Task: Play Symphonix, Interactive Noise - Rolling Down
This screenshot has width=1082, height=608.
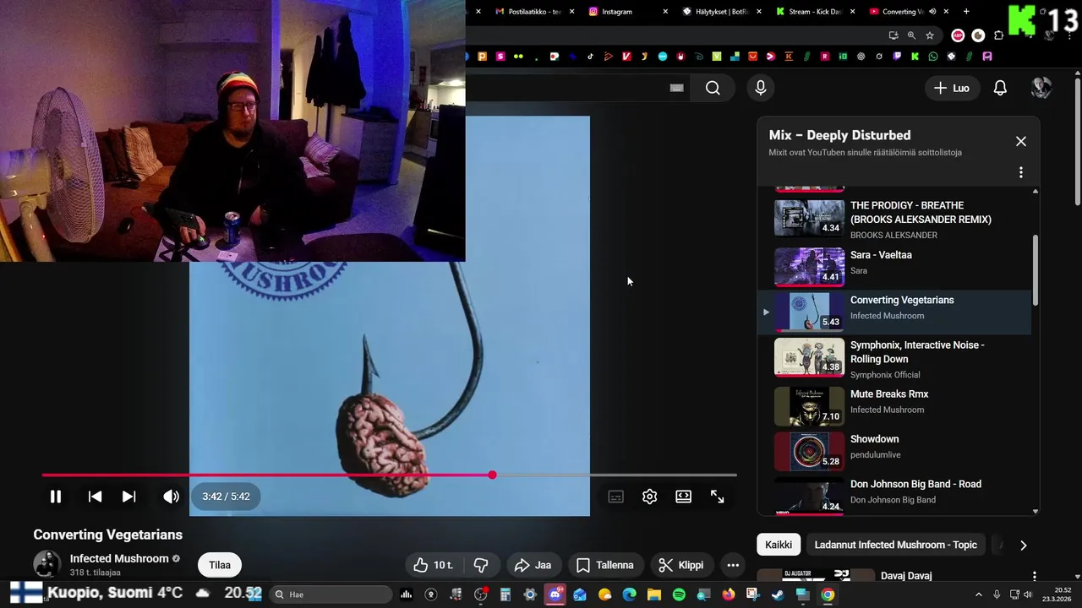Action: pos(896,357)
